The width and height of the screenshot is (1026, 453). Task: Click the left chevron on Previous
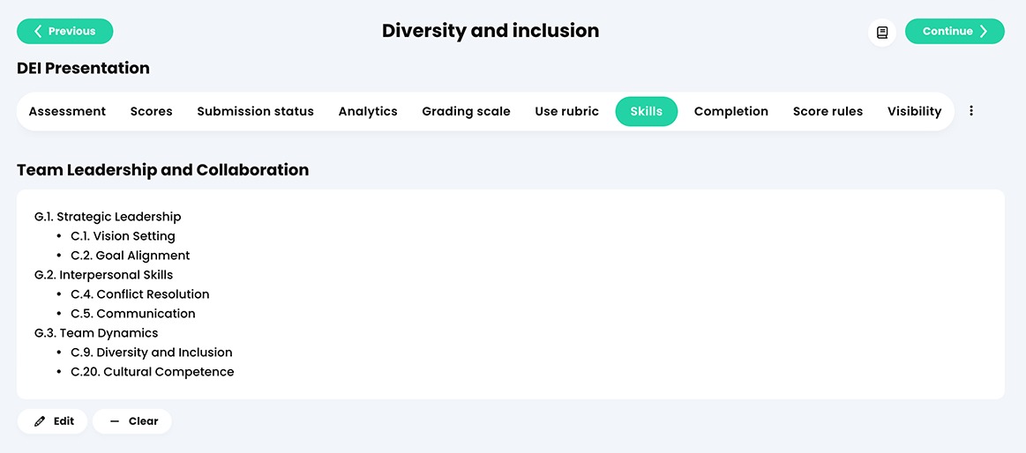38,32
